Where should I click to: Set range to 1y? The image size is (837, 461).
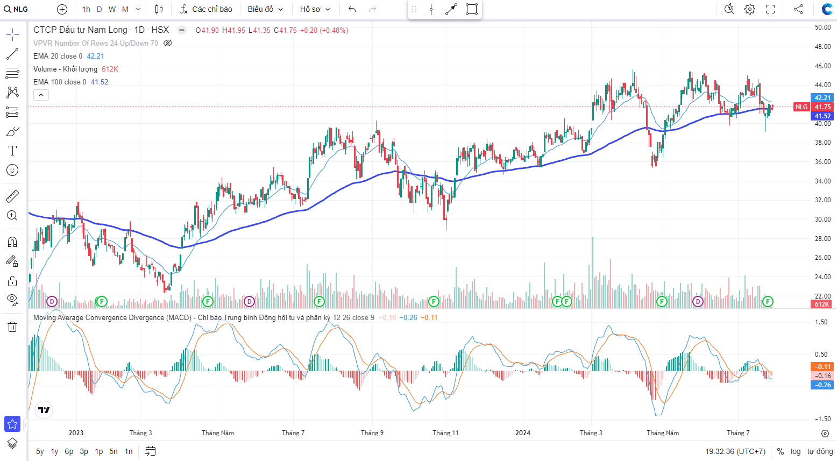pyautogui.click(x=54, y=451)
